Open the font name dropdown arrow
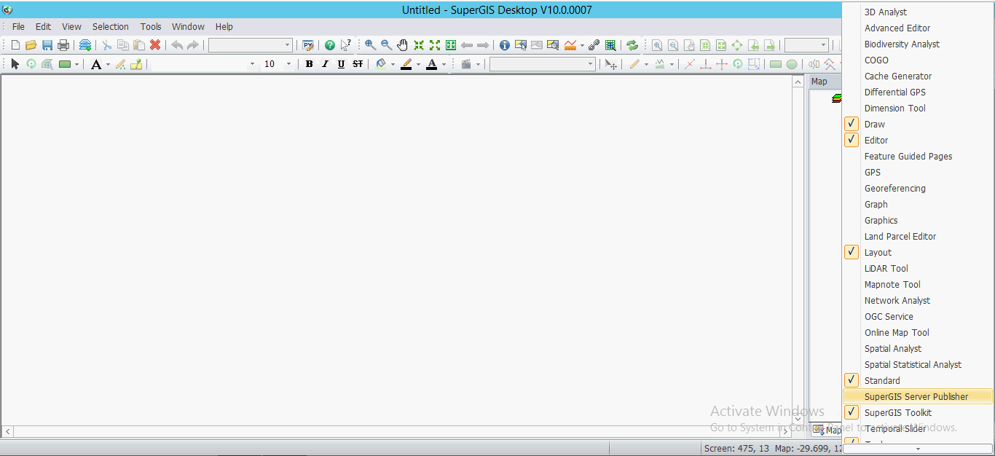 pos(252,64)
